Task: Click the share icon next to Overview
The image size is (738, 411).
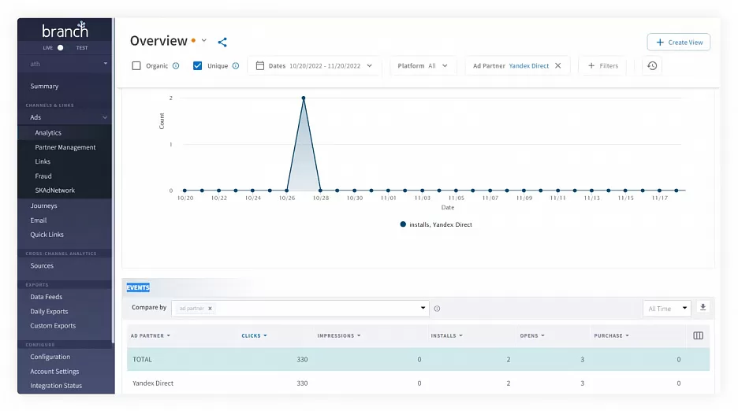Action: [222, 43]
